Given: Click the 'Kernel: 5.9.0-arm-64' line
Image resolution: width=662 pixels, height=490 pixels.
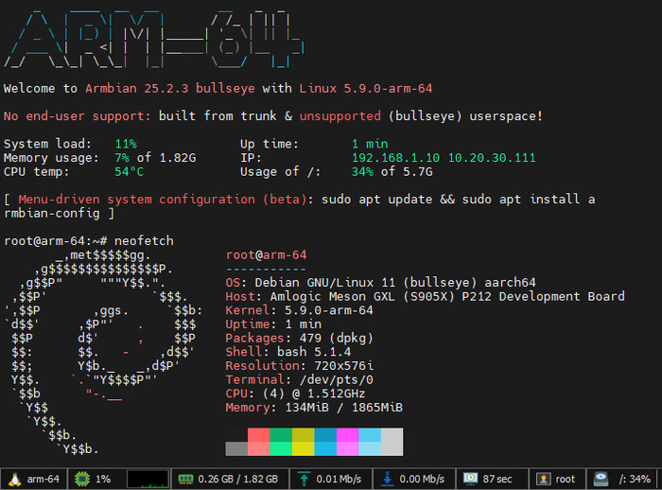Looking at the screenshot, I should click(300, 310).
